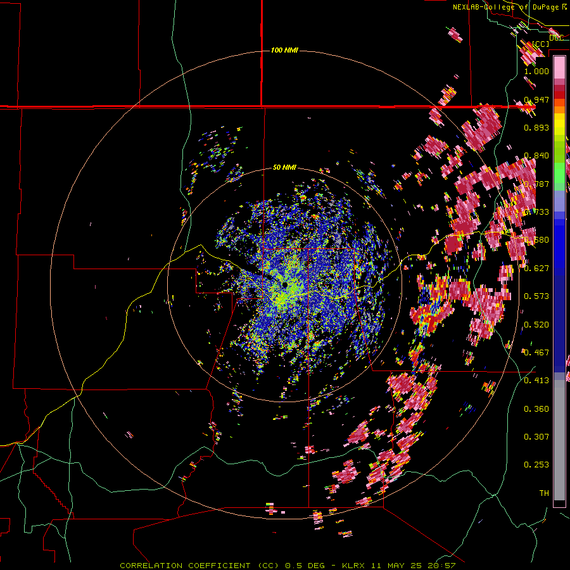Click the "KLRX" station identifier text
Viewport: 570px width, 570px height.
click(x=354, y=566)
